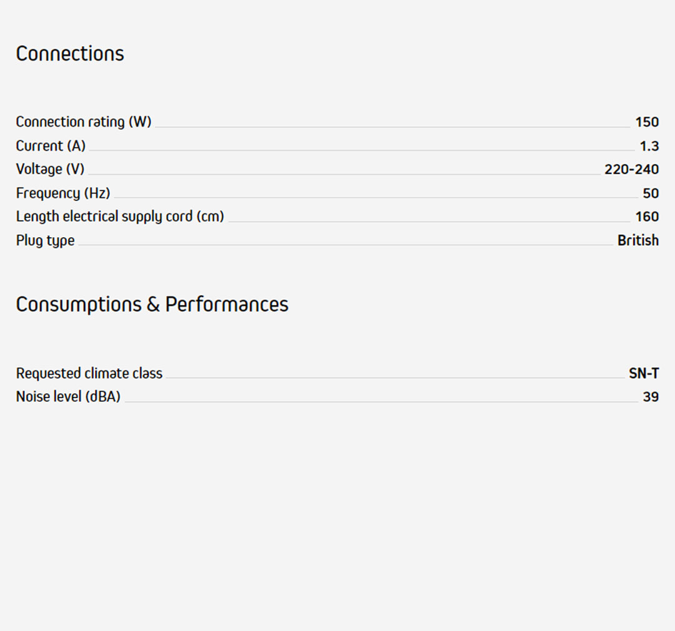Viewport: 675px width, 631px height.
Task: Select the Length electrical supply cord label
Action: pyautogui.click(x=119, y=217)
